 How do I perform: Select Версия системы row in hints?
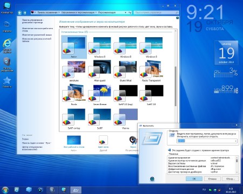click(201, 163)
